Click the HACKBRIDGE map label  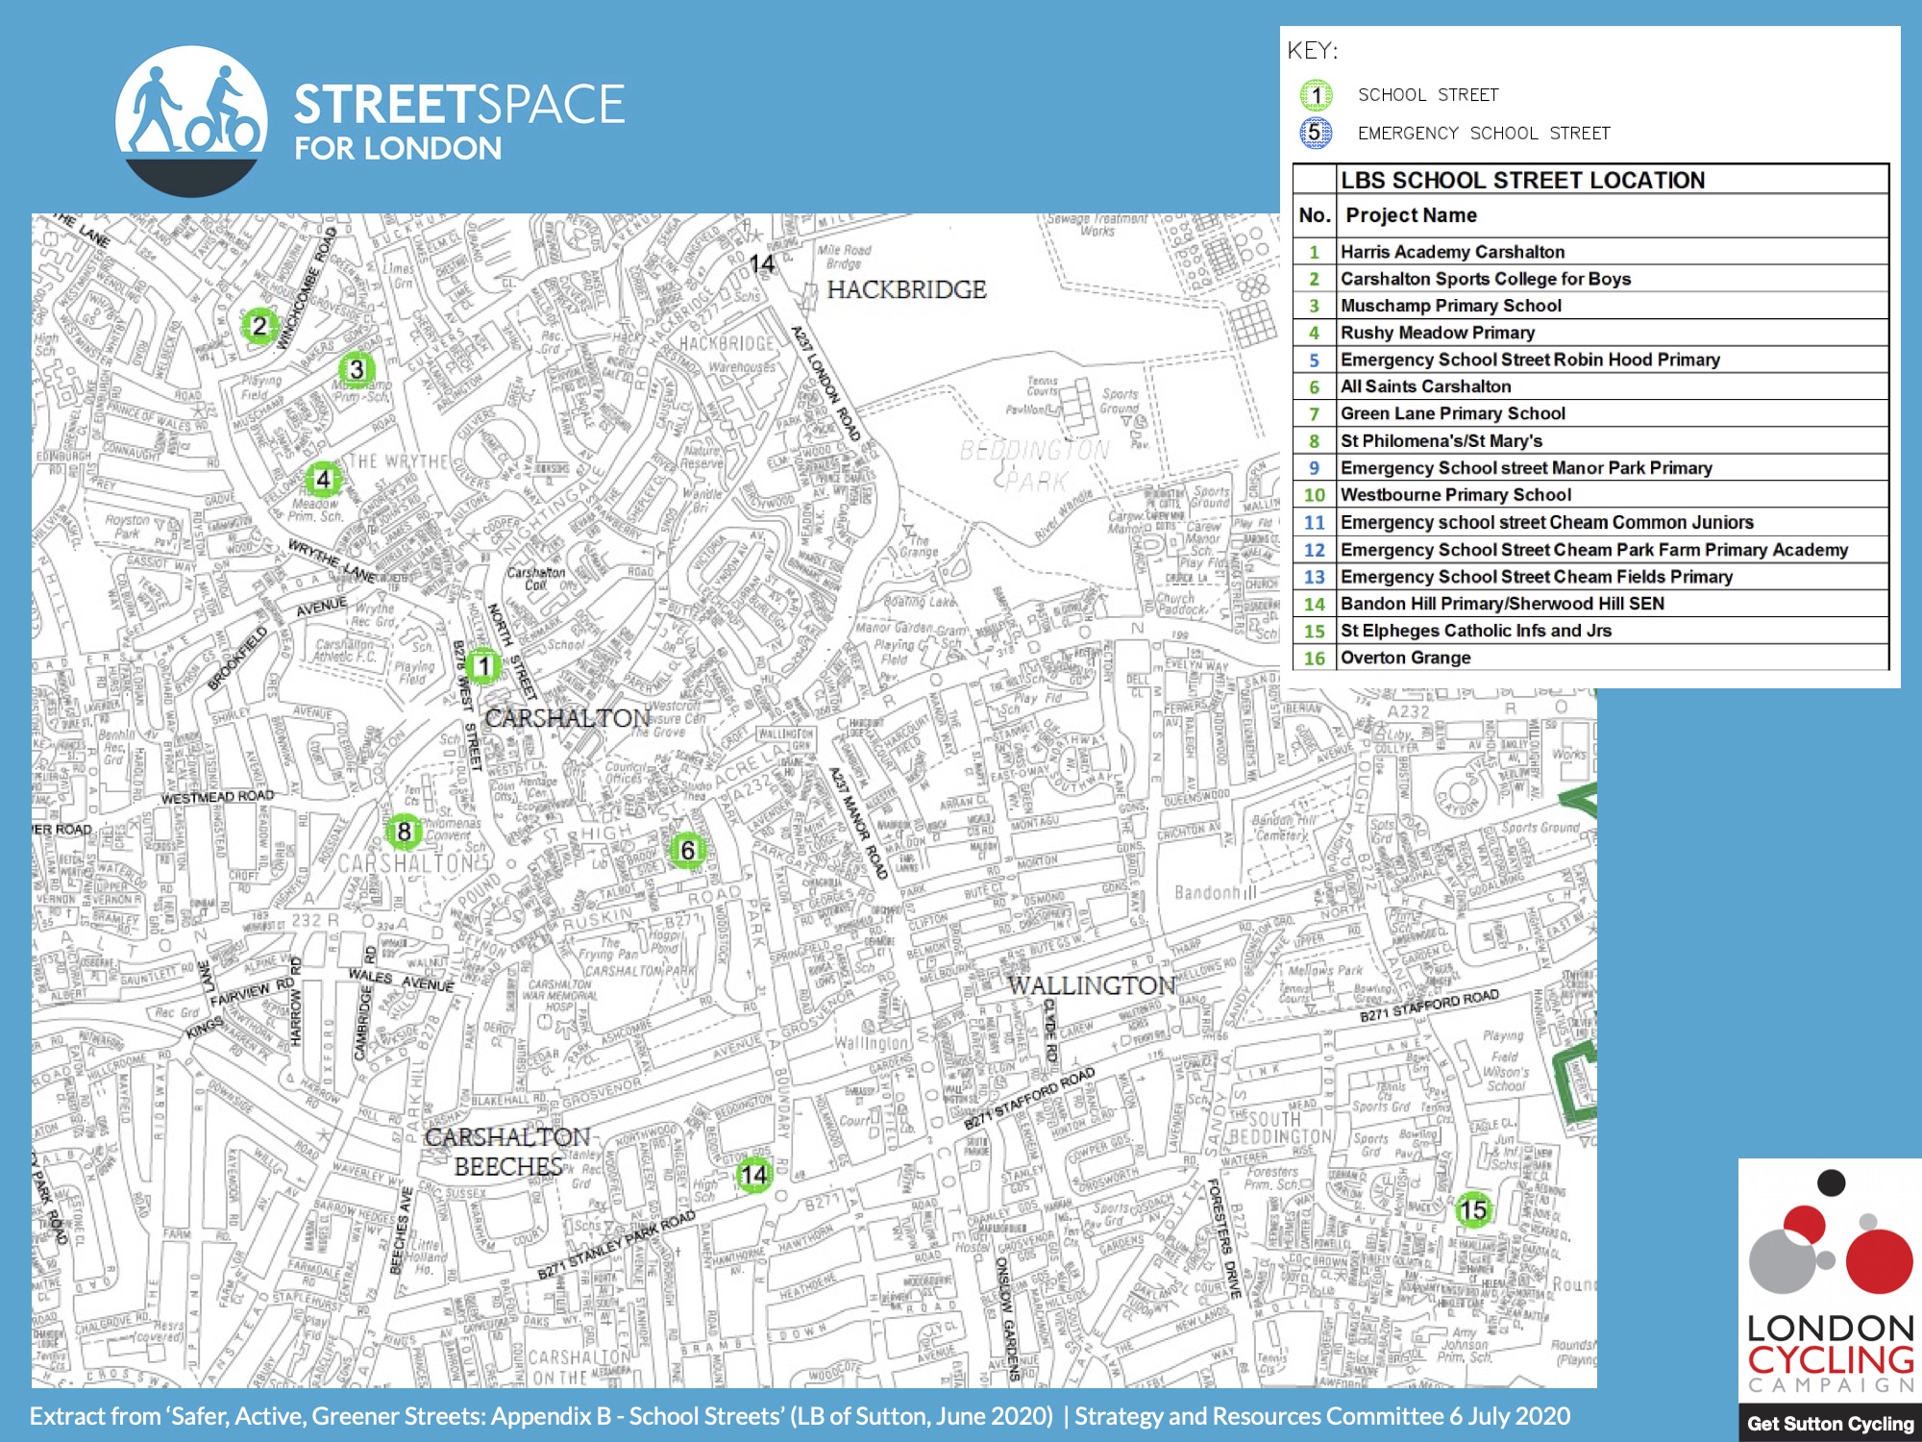tap(906, 289)
